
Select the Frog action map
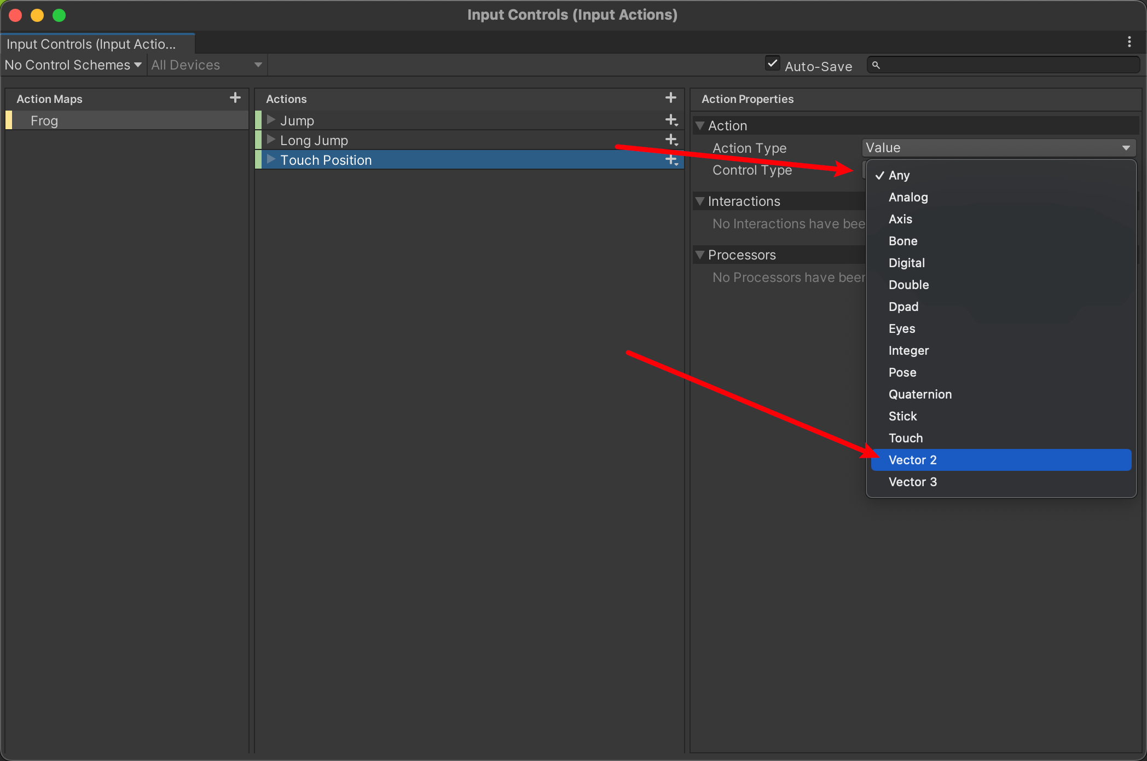point(127,120)
